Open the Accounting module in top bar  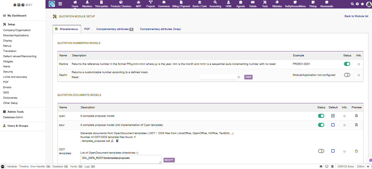tap(215, 4)
